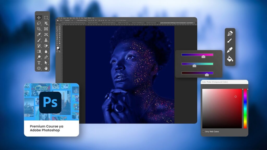267x150 pixels.
Task: Select the Paint Bucket icon in right panel
Action: tap(230, 59)
